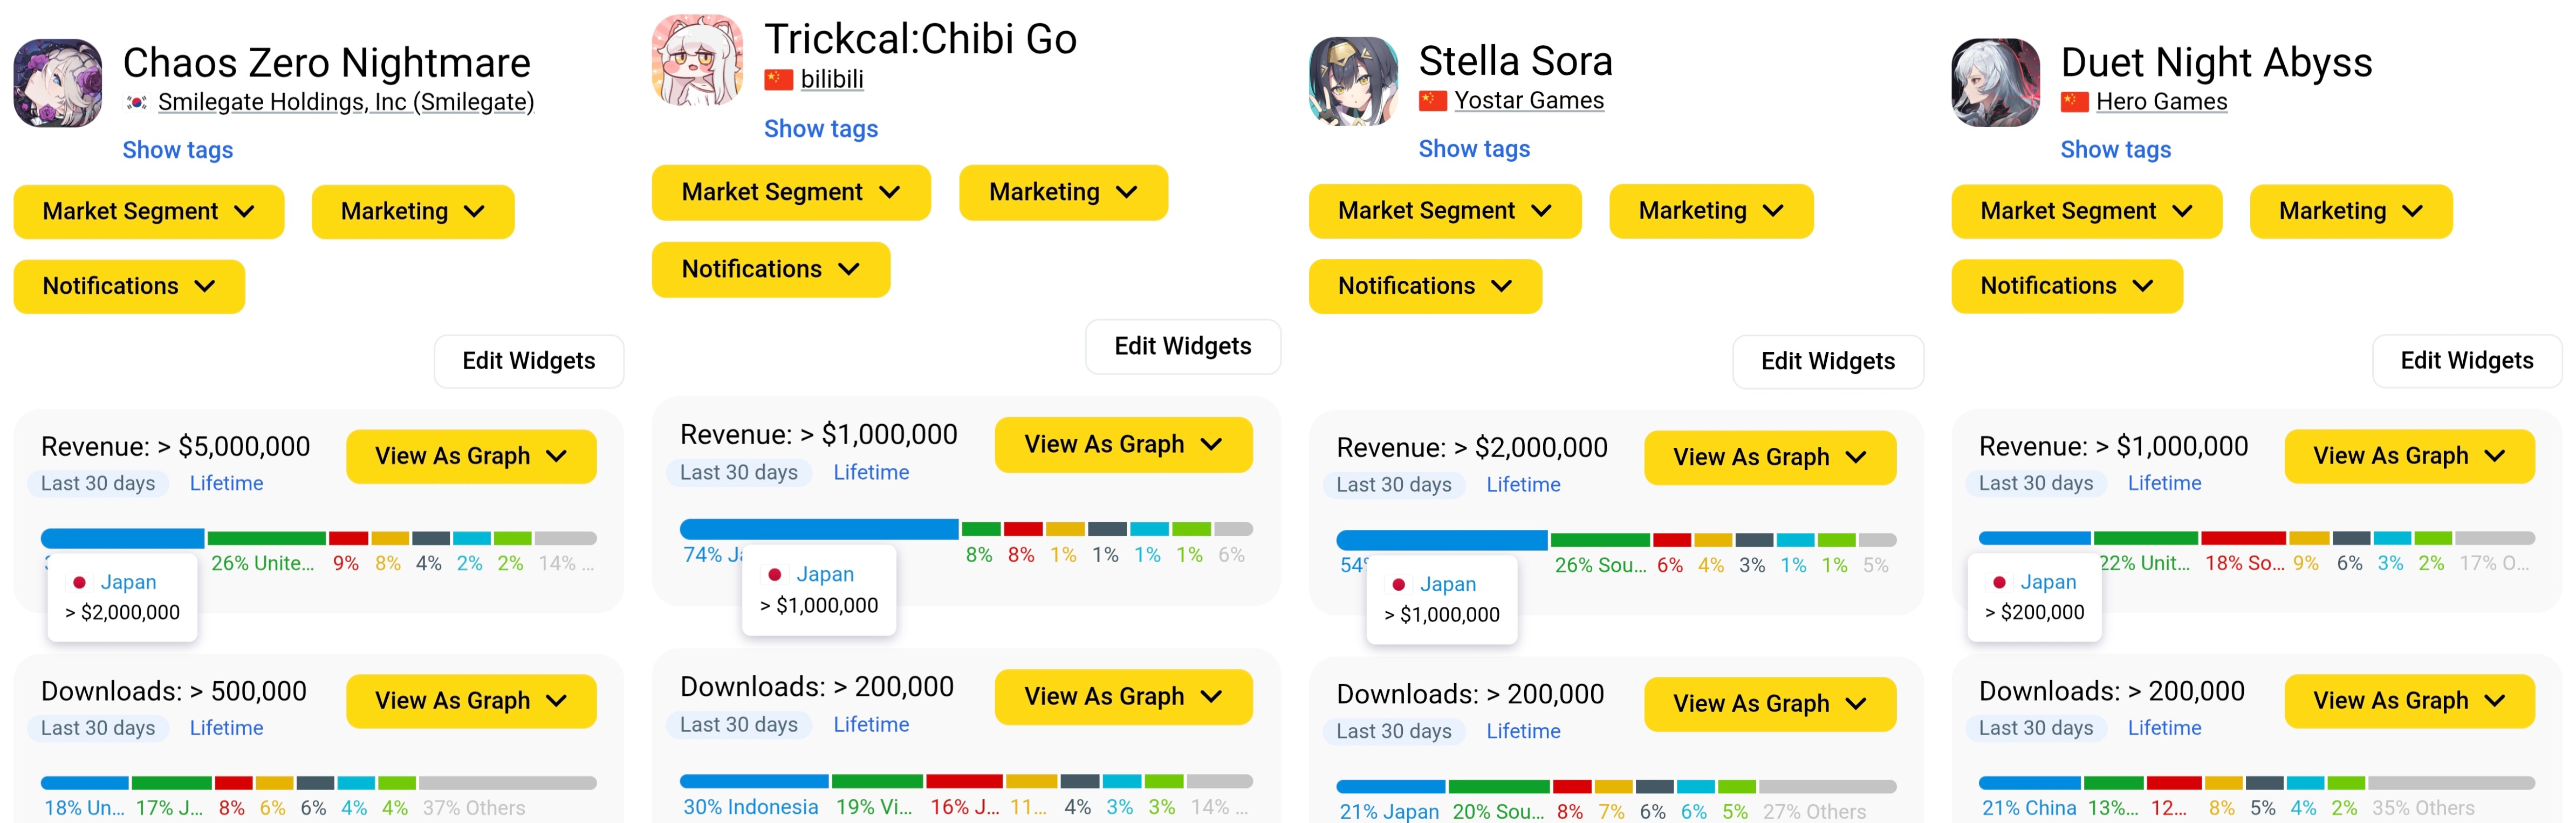The width and height of the screenshot is (2576, 823).
Task: Click the Chaos Zero Nightmare app icon
Action: pyautogui.click(x=57, y=83)
